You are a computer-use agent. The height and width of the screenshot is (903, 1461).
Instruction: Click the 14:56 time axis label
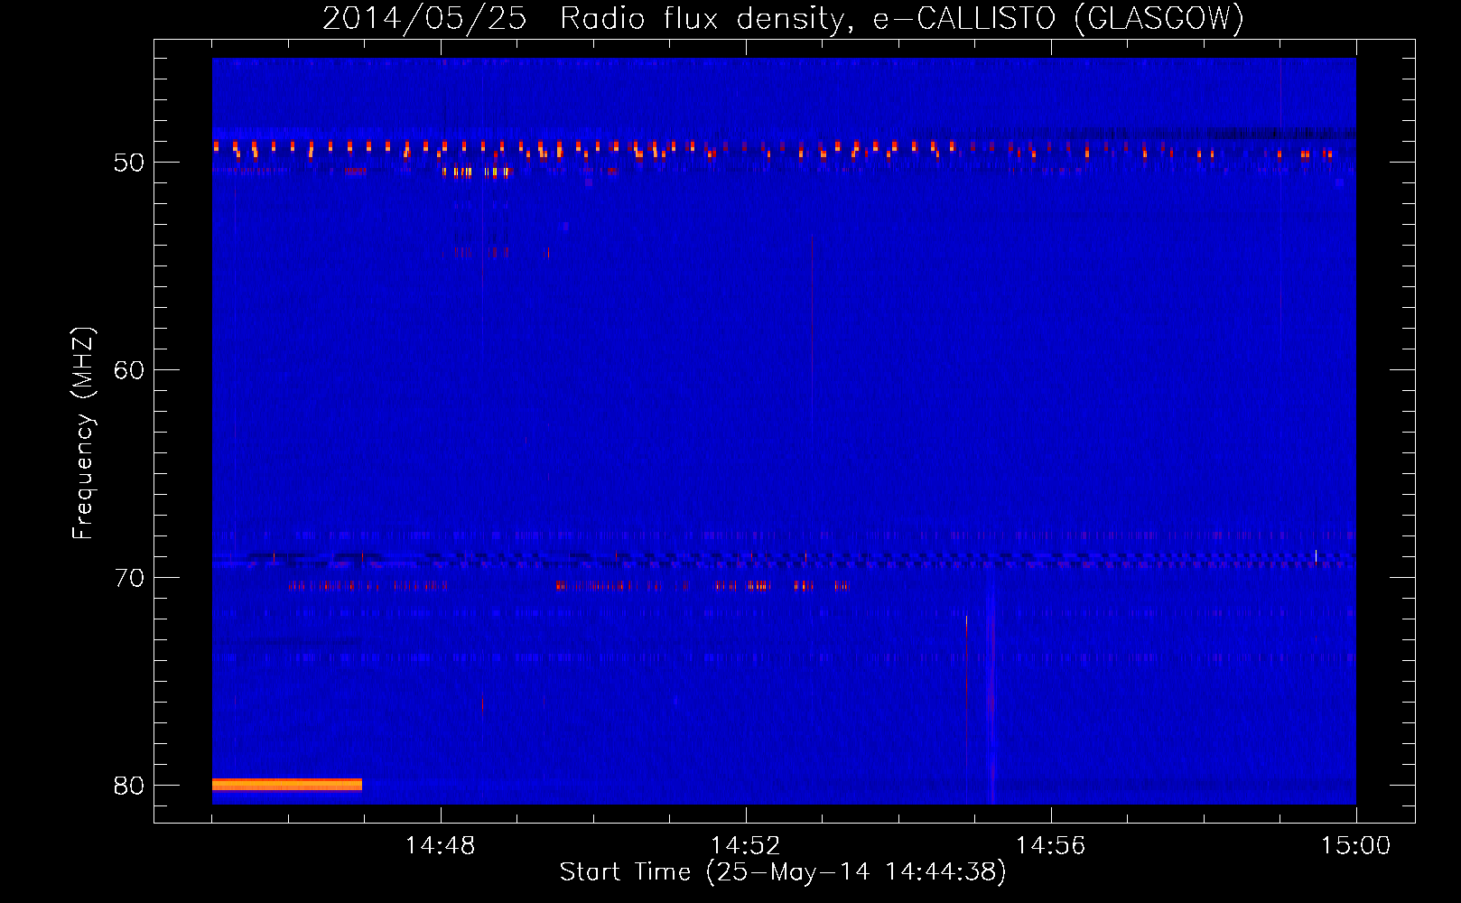click(1051, 846)
